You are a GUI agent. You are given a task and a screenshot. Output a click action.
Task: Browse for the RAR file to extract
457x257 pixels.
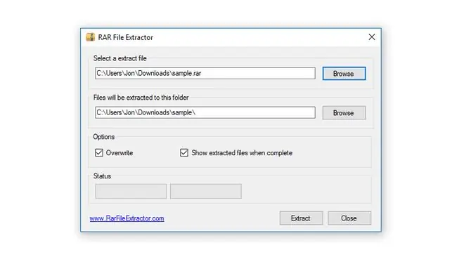pyautogui.click(x=344, y=73)
